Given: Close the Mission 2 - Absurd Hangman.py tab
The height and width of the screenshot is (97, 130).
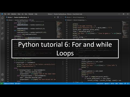Looking at the screenshot, I should [x=85, y=17].
